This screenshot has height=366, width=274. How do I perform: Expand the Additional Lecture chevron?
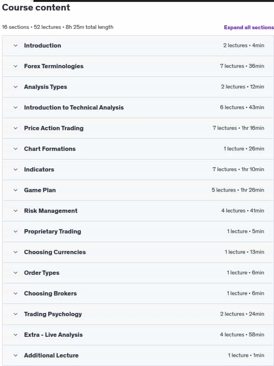[16, 355]
